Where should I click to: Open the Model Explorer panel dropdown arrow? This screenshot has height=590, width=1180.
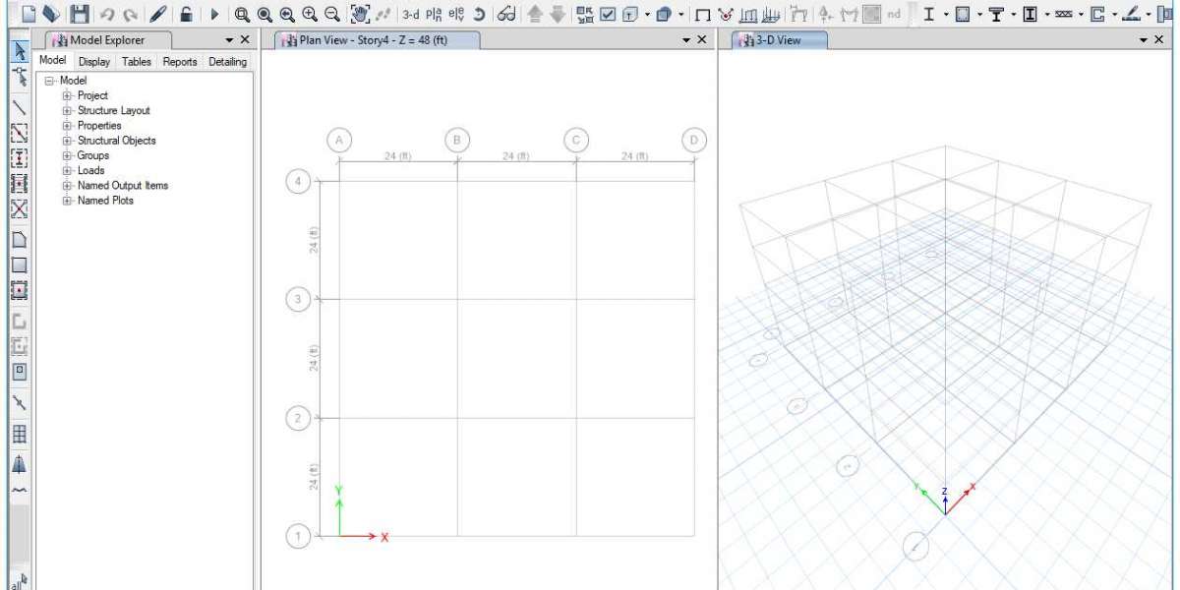(x=230, y=40)
